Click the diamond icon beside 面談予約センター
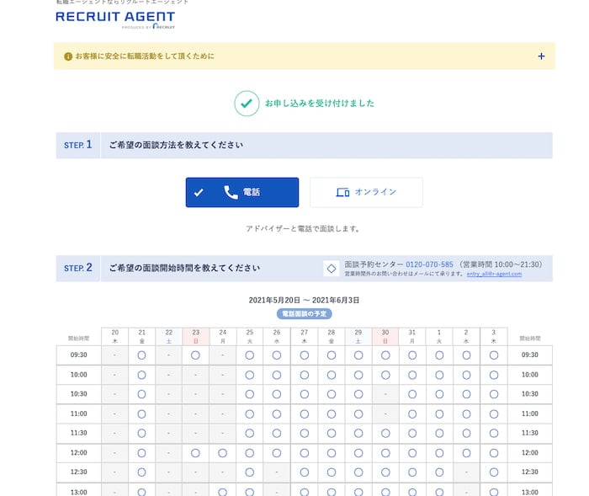 tap(332, 269)
